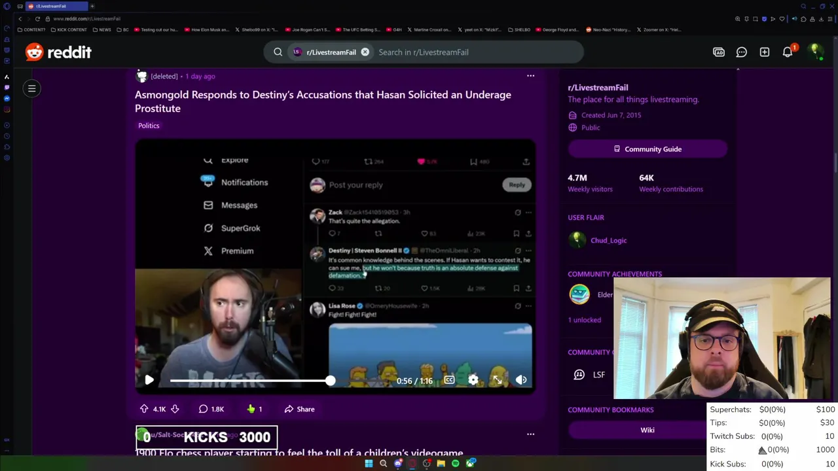Viewport: 838px width, 471px height.
Task: Open the Advertise on Reddit icon
Action: click(x=719, y=52)
